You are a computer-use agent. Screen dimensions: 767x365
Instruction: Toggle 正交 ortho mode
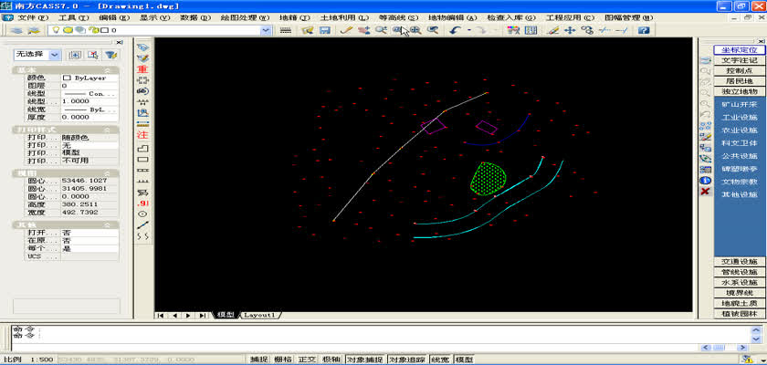pyautogui.click(x=307, y=360)
